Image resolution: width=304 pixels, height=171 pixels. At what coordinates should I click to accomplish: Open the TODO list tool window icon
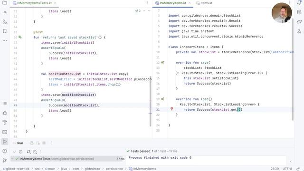tap(5, 104)
